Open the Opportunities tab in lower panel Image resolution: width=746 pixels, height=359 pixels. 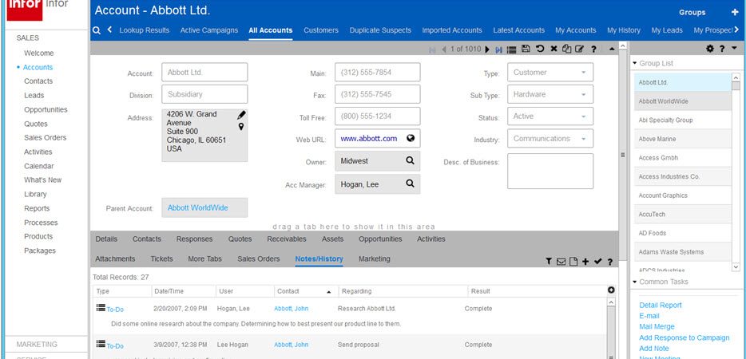[380, 239]
